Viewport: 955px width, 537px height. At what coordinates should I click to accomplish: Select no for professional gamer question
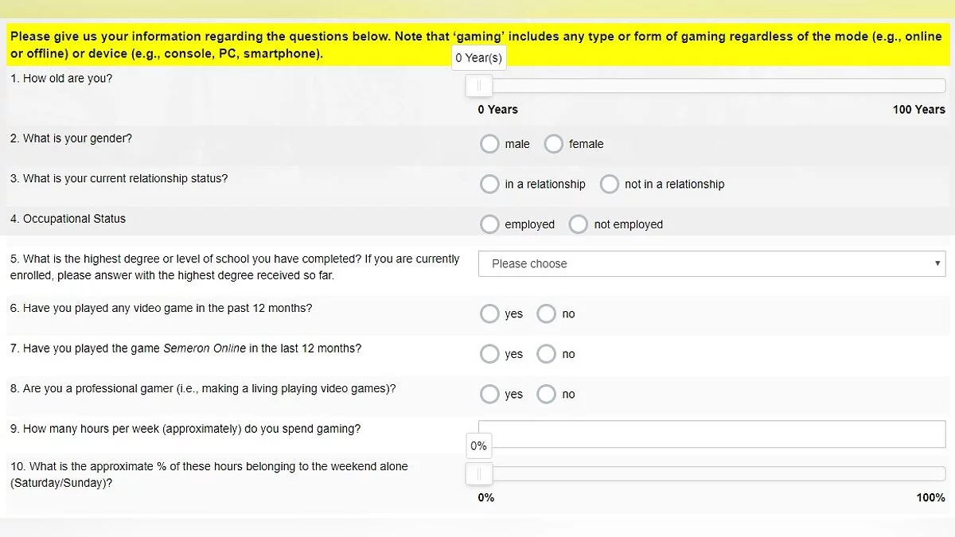[x=546, y=395]
